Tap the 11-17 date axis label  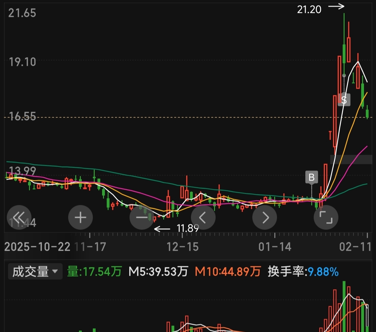(x=90, y=247)
